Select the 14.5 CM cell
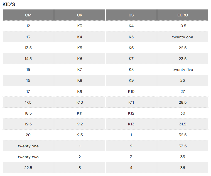This screenshot has width=211, height=176. (28, 59)
